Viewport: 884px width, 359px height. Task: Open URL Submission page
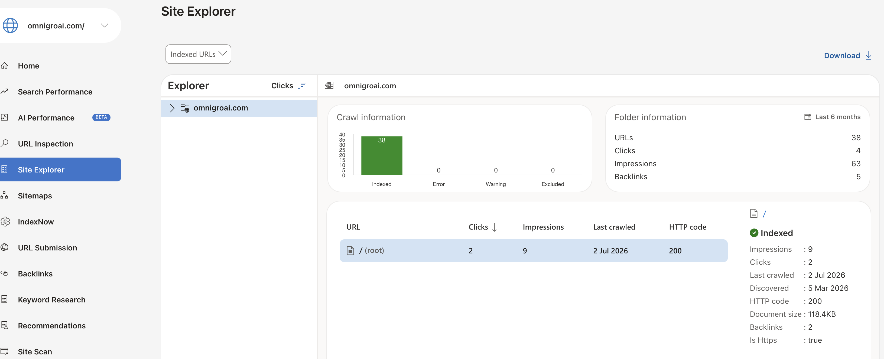(x=47, y=248)
